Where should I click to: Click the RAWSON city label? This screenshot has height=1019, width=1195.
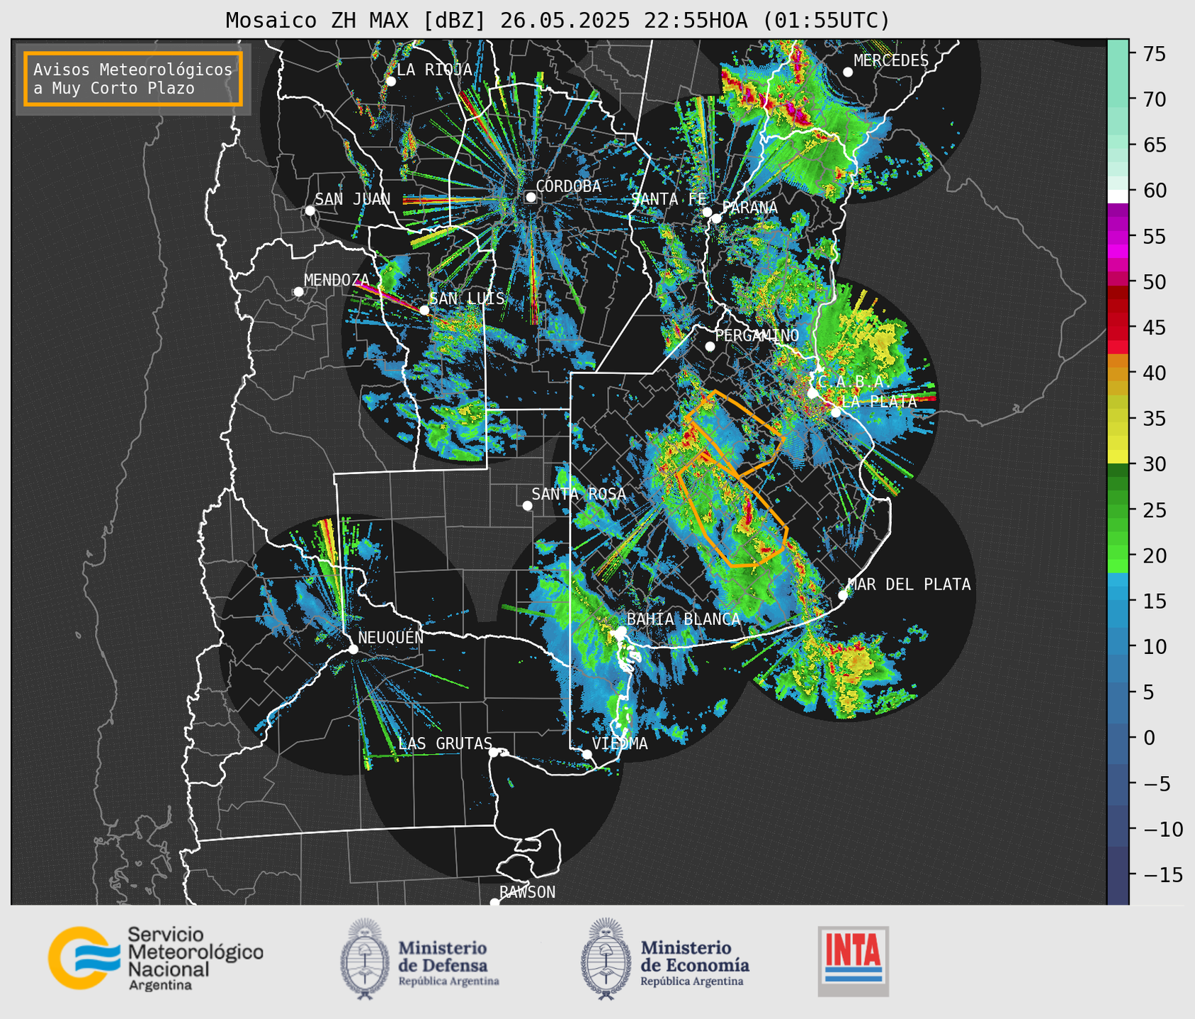527,892
